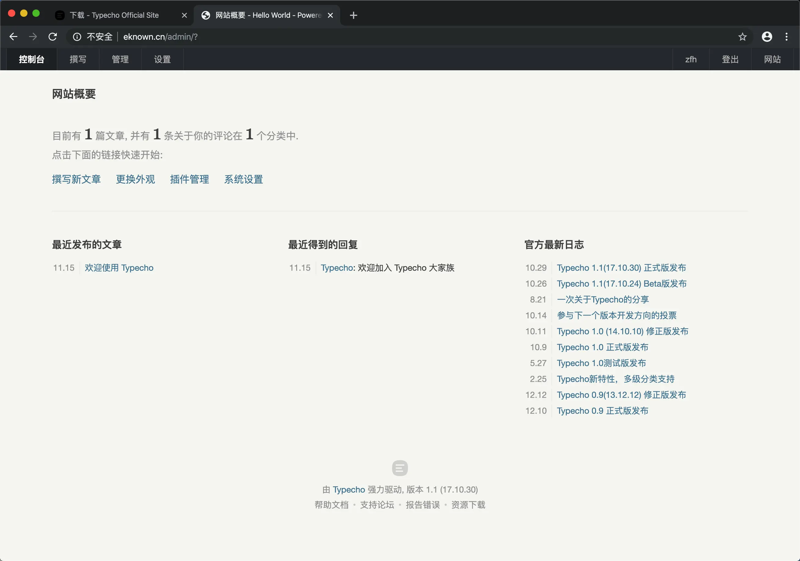Open the 欢迎使用 Typecho article link
This screenshot has height=561, width=800.
tap(119, 268)
